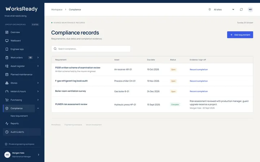Viewport: 260px width, 162px height.
Task: Click the Workspace breadcrumb link
Action: (57, 10)
